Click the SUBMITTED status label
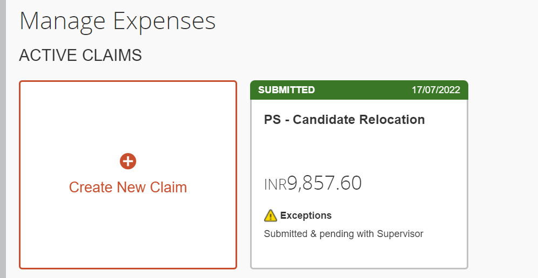Viewport: 538px width, 278px height. 286,89
